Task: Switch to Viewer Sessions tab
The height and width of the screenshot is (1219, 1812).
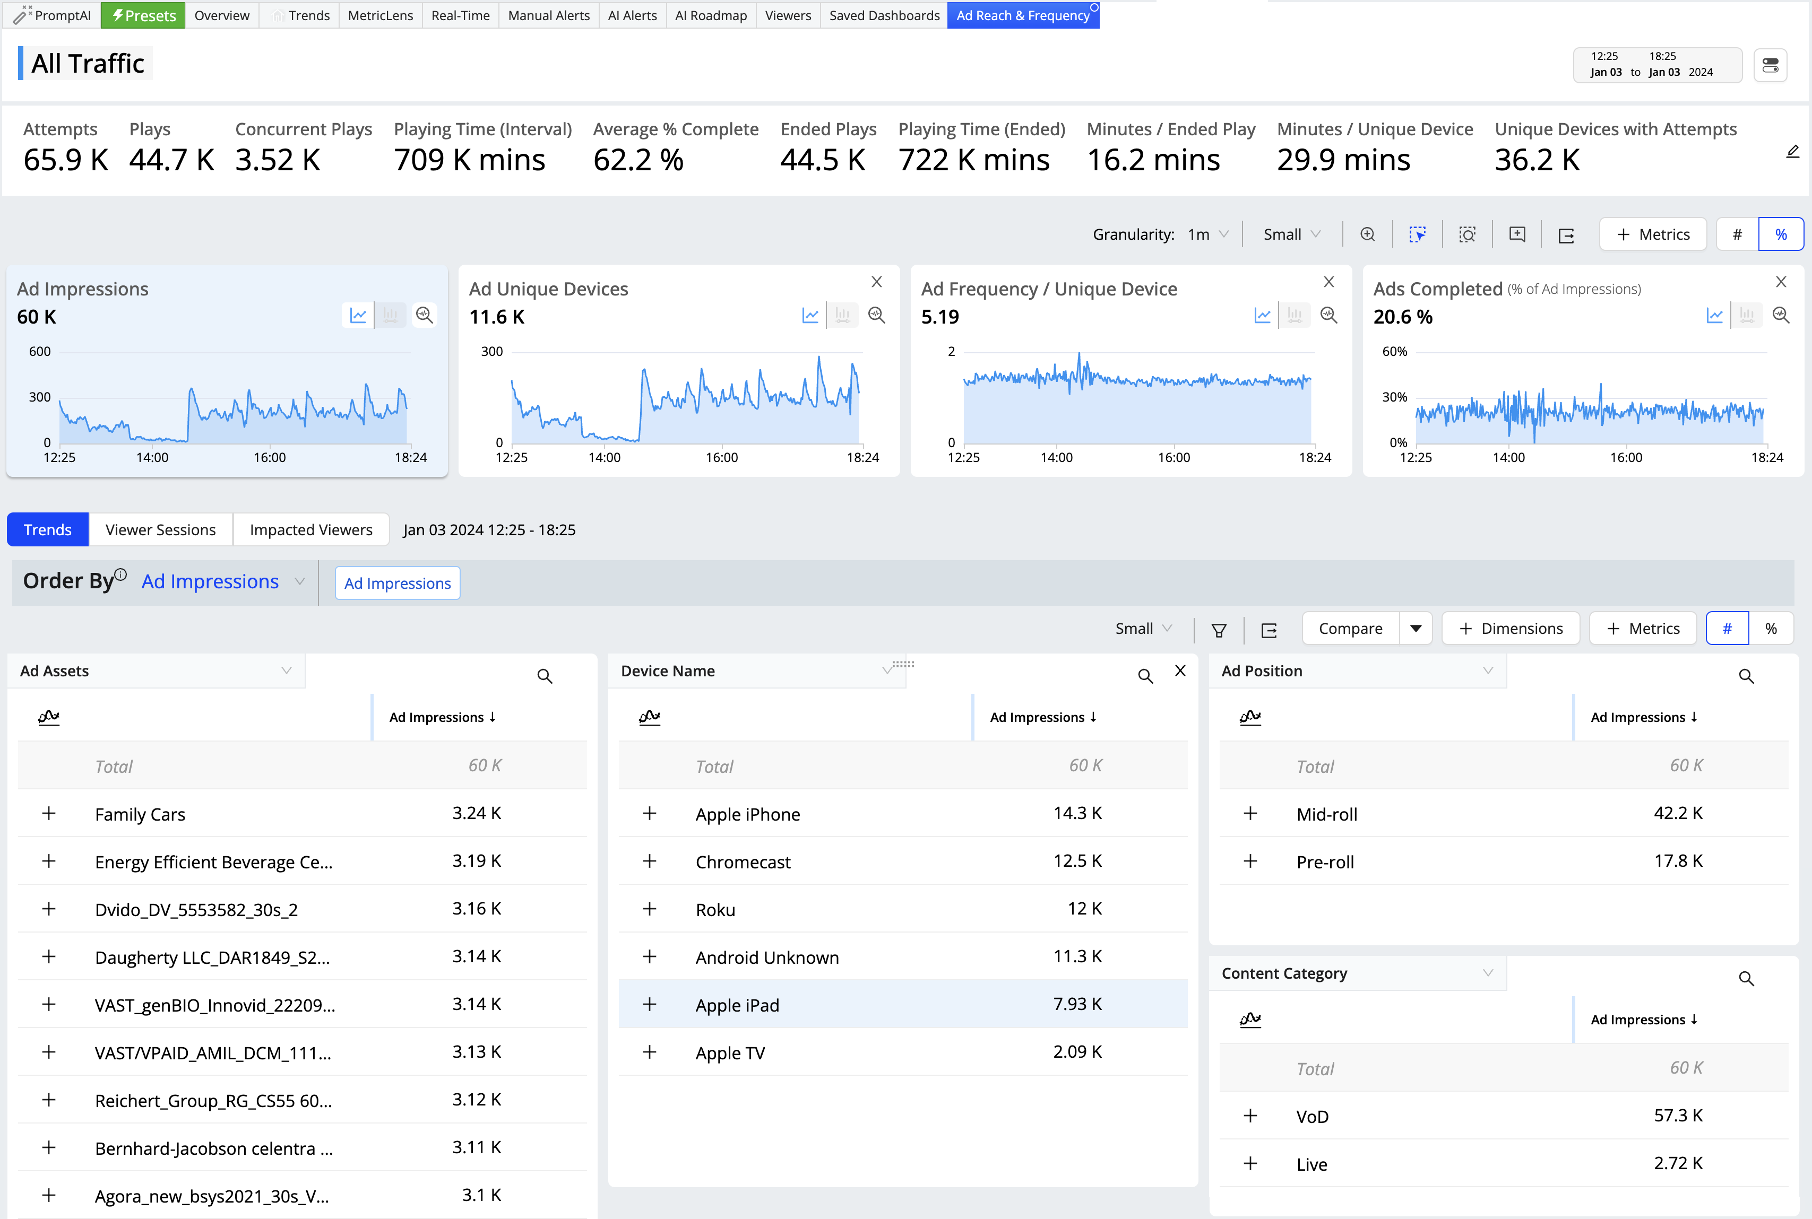Action: [x=160, y=529]
